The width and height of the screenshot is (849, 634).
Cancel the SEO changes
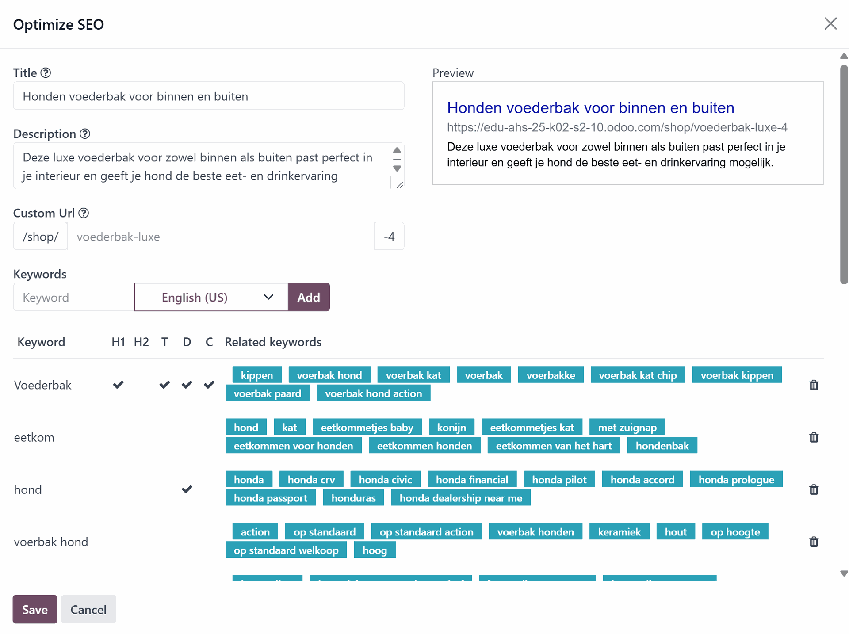click(x=88, y=609)
